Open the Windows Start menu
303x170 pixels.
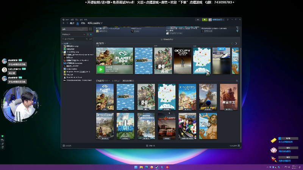pyautogui.click(x=136, y=167)
